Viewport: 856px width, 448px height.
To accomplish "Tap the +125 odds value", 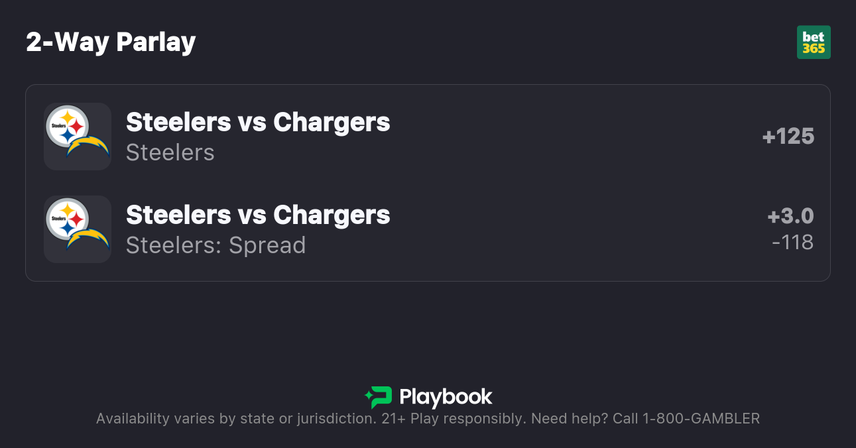I will tap(788, 137).
